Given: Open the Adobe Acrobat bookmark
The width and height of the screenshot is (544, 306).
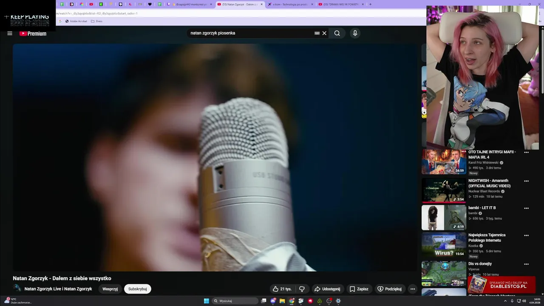Looking at the screenshot, I should pyautogui.click(x=76, y=21).
